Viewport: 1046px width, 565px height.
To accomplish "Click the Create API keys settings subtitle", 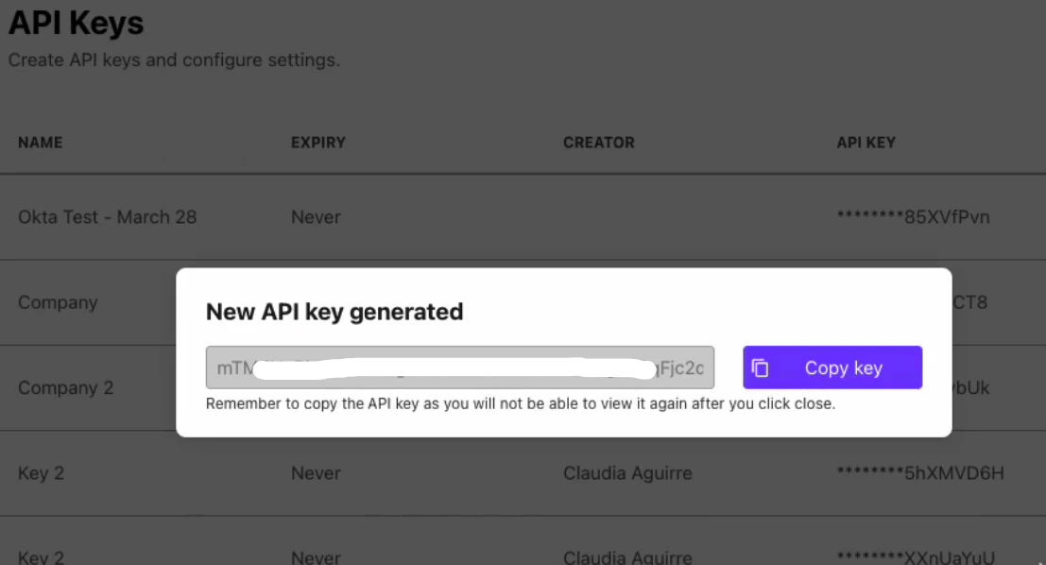I will point(174,60).
